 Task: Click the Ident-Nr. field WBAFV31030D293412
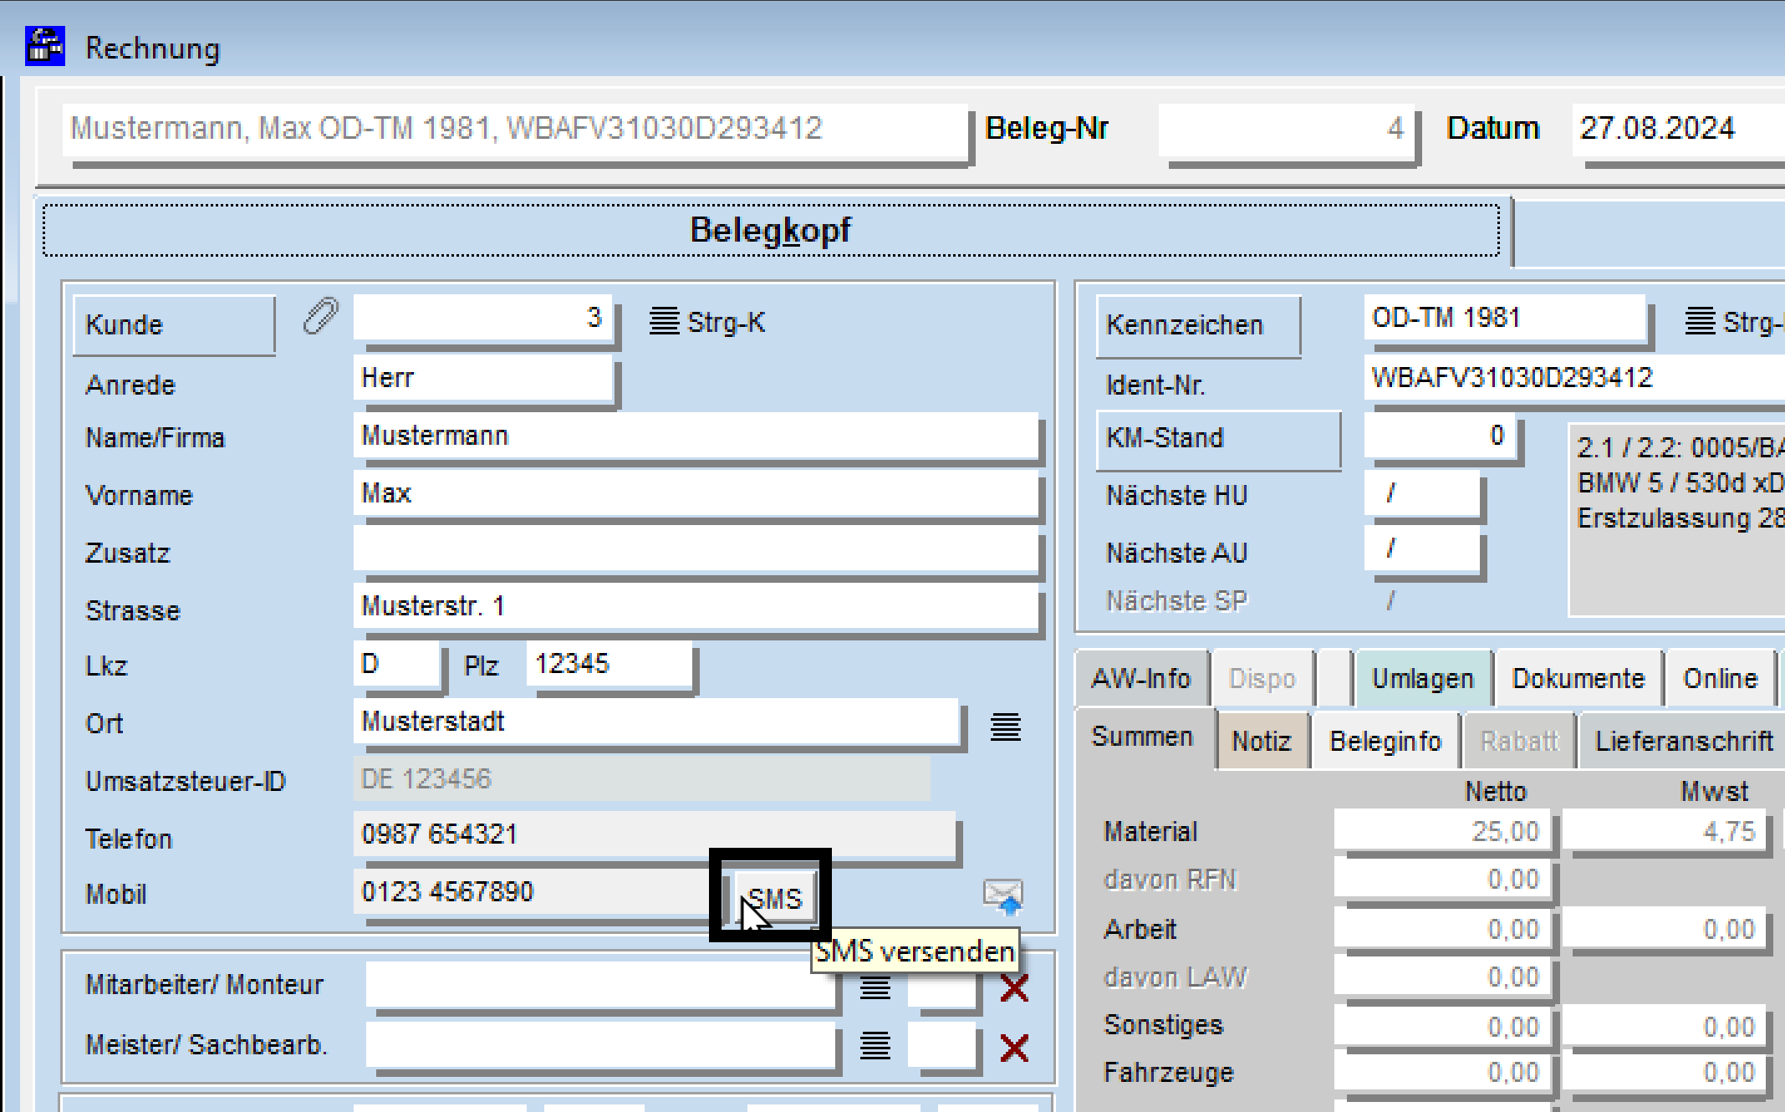pyautogui.click(x=1575, y=378)
